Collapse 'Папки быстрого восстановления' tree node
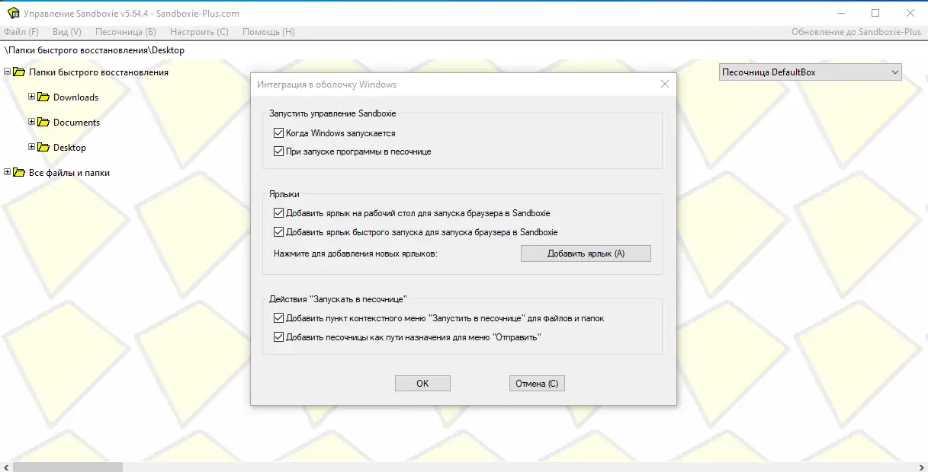This screenshot has width=928, height=472. point(8,72)
